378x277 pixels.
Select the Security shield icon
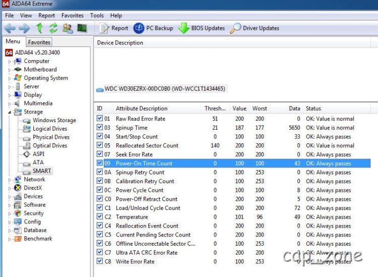(18, 213)
